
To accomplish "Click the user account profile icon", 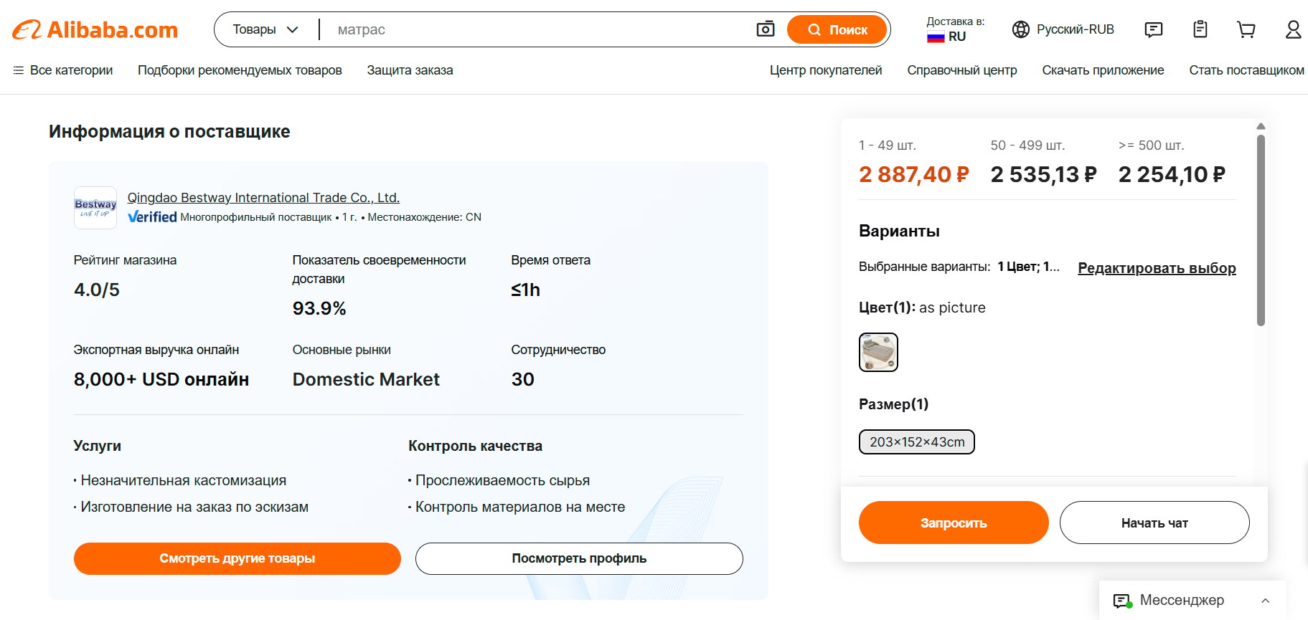I will point(1293,29).
